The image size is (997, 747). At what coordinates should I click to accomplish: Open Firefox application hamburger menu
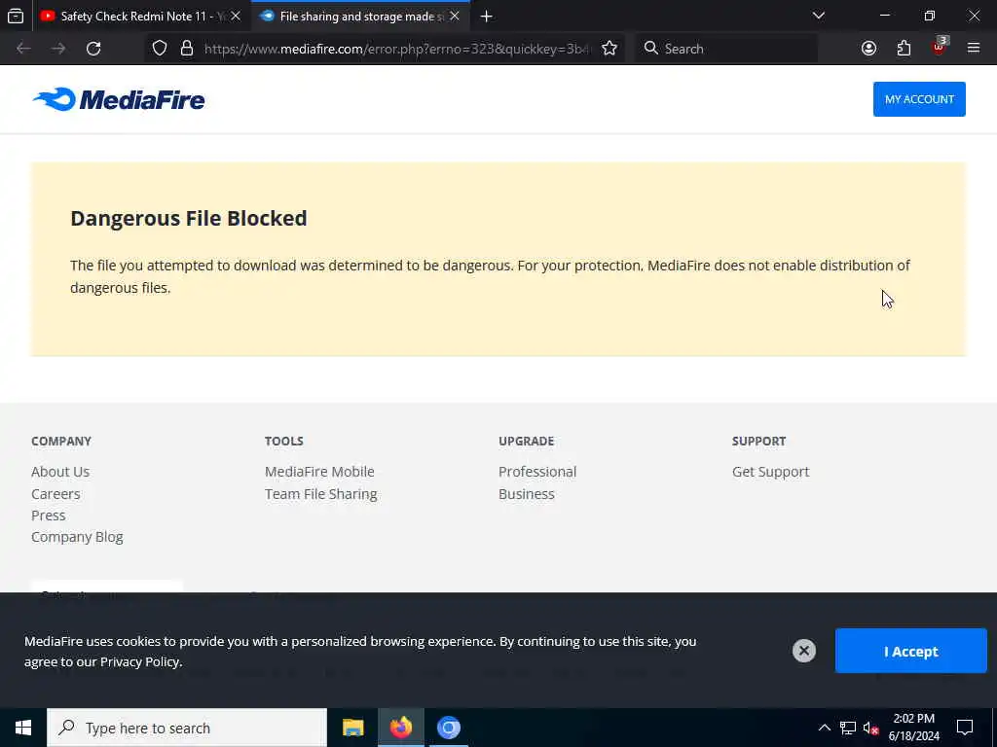pyautogui.click(x=974, y=49)
